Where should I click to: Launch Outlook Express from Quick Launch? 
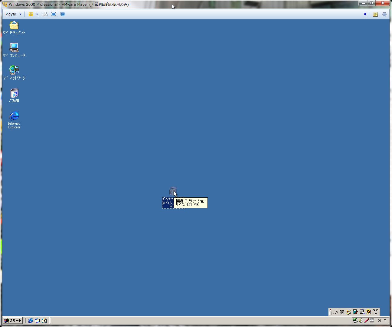coord(37,321)
